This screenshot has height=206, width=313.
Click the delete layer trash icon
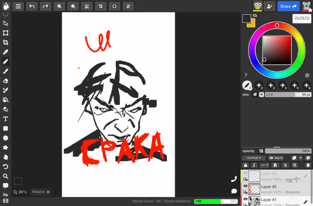point(308,165)
